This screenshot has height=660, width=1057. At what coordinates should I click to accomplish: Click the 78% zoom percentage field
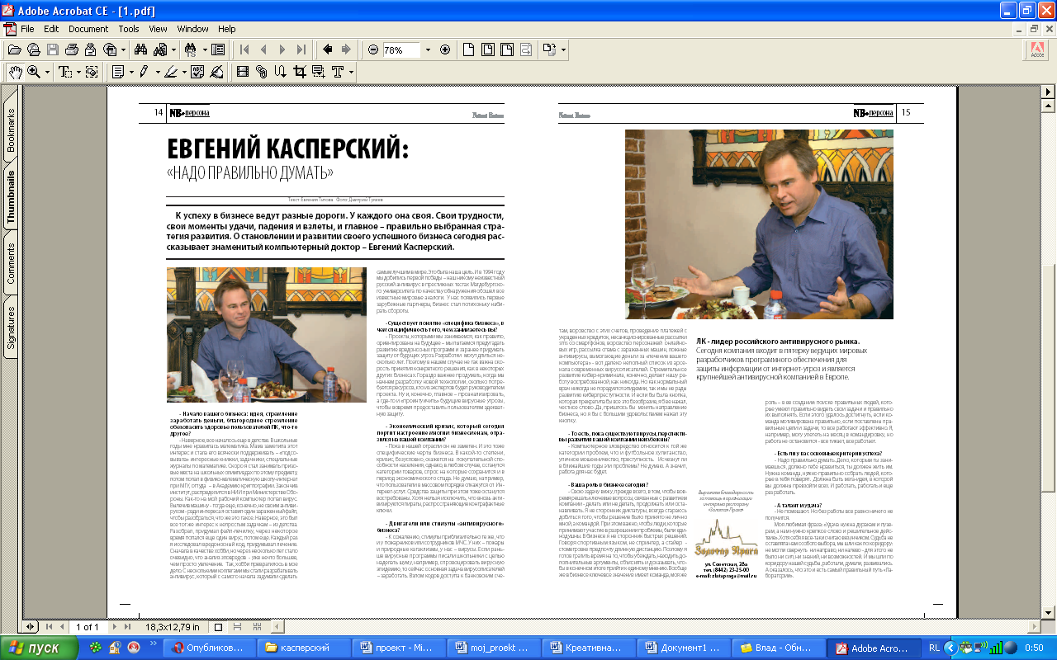(401, 49)
